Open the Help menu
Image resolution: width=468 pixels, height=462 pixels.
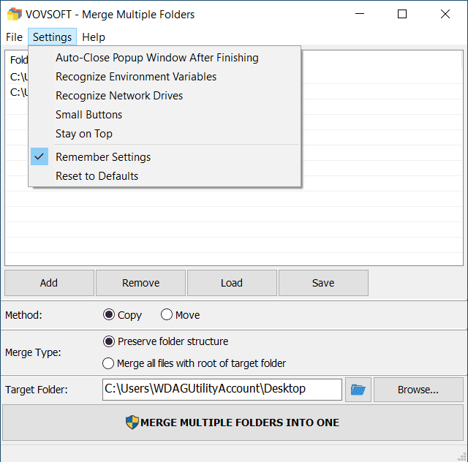(x=94, y=37)
